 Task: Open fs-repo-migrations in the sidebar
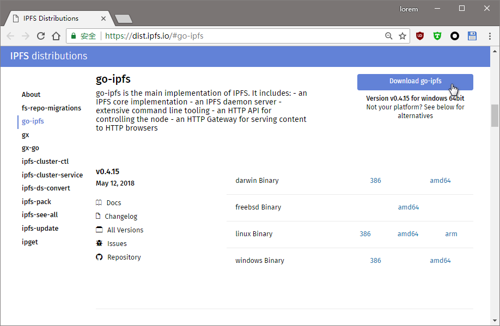pos(51,108)
